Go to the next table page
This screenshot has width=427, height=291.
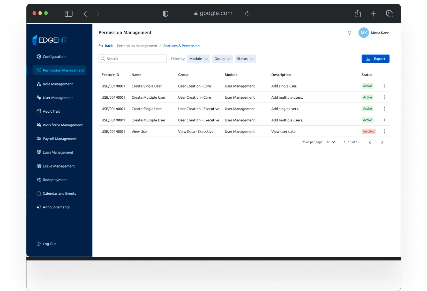tap(382, 142)
